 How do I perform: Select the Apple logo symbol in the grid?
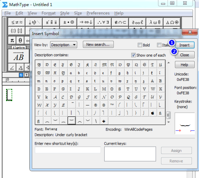point(153,113)
